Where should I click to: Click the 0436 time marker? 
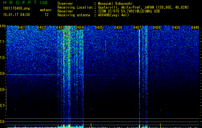(118, 28)
